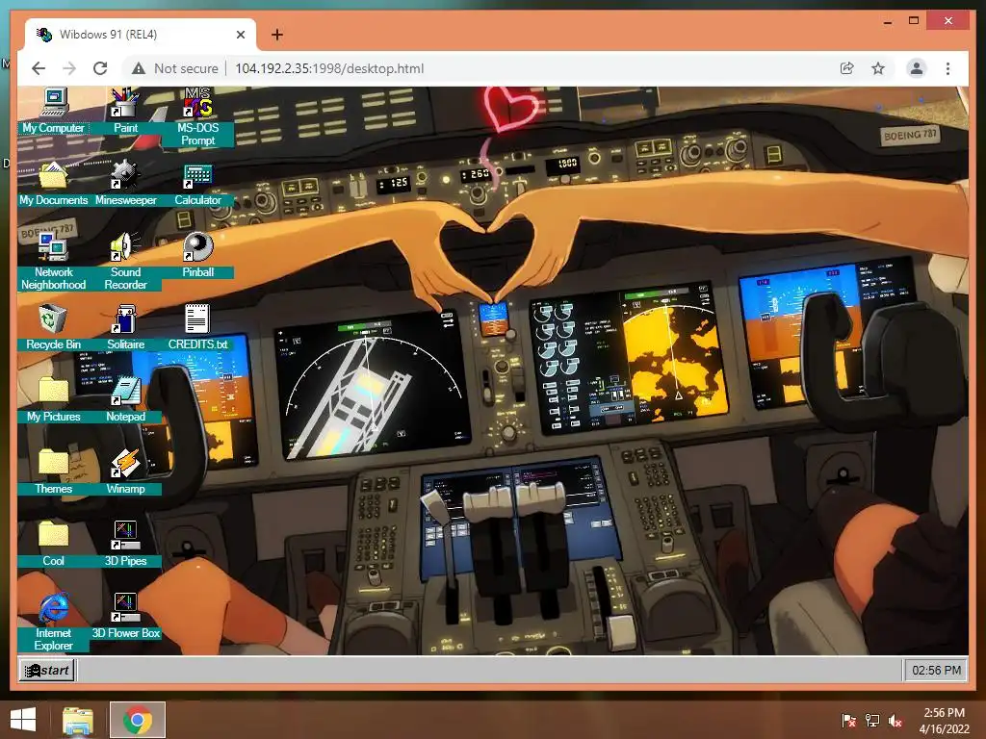Launch the Winamp shortcut
The width and height of the screenshot is (986, 739).
(x=125, y=471)
